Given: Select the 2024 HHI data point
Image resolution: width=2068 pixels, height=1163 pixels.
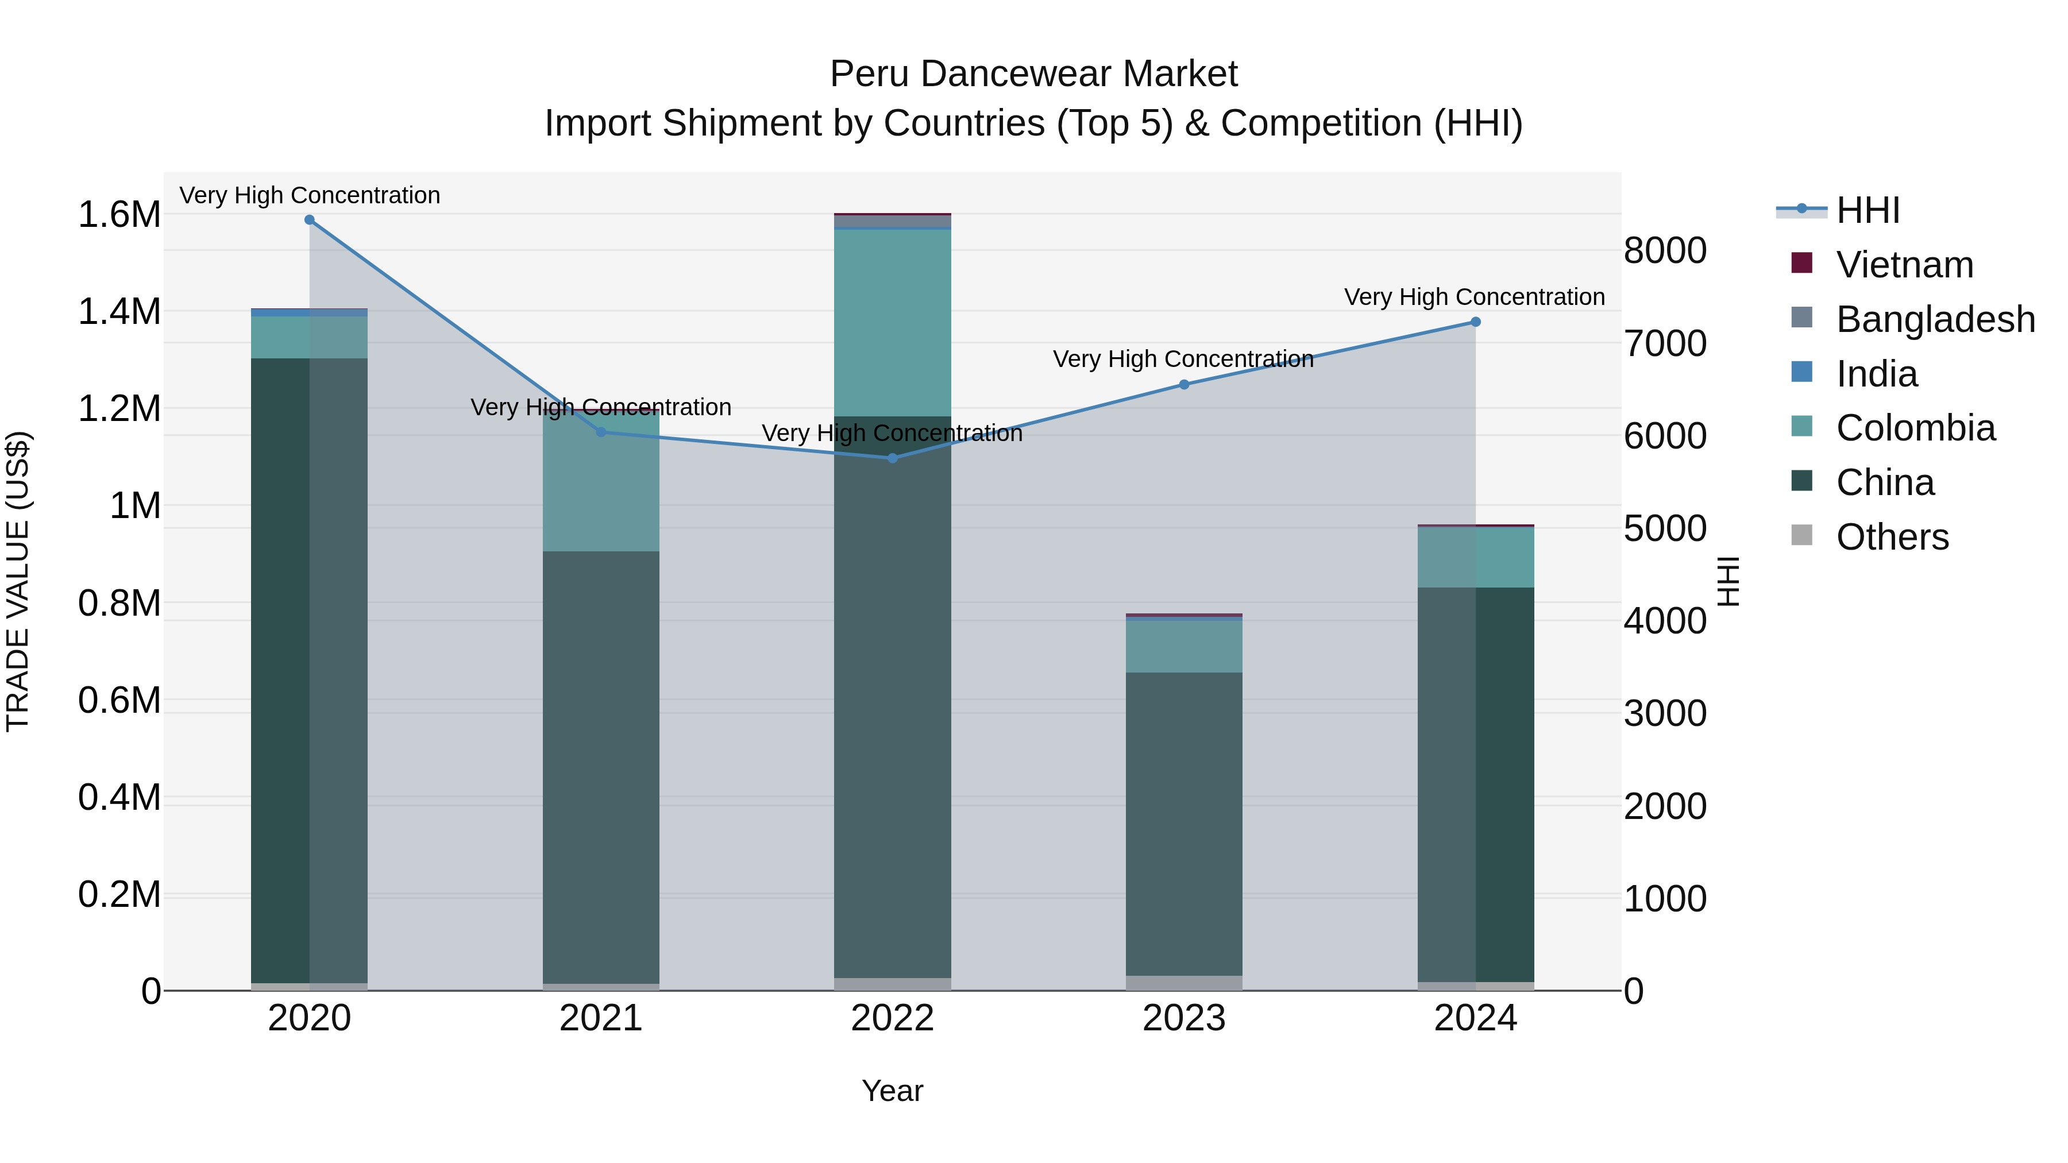Looking at the screenshot, I should click(1476, 322).
